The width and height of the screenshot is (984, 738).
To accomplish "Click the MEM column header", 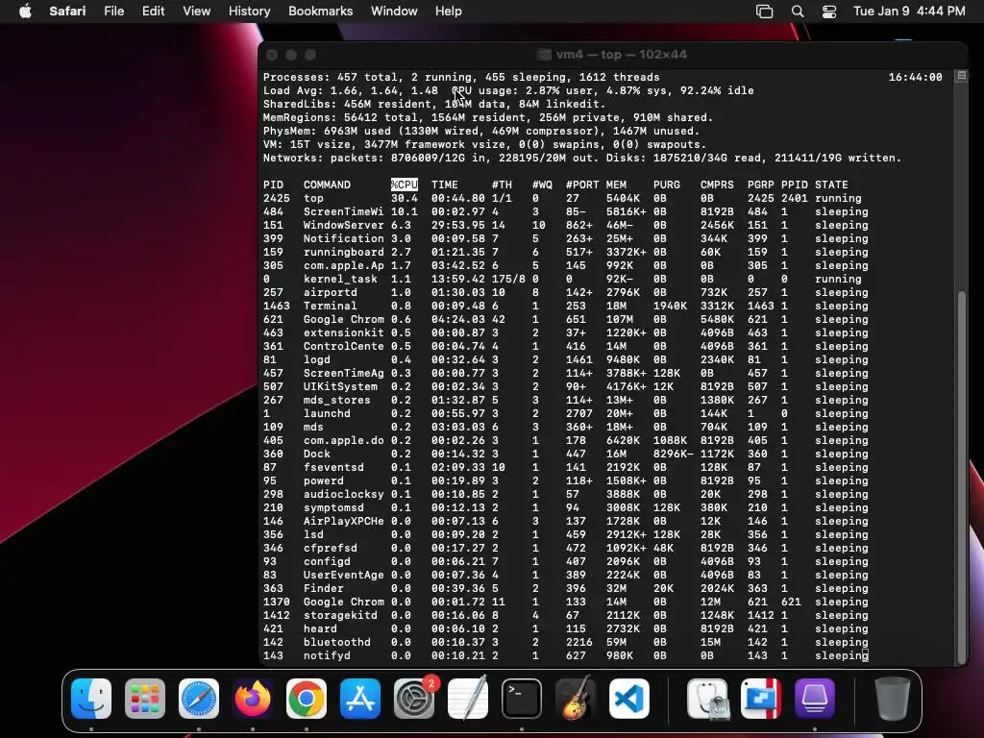I will (x=616, y=184).
